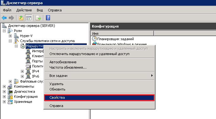Expand the Hyper-V tree node

click(x=10, y=36)
